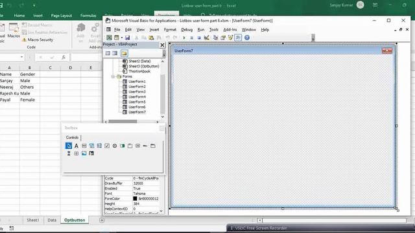Pick the ToggleButton control in Toolbox

coord(123,146)
